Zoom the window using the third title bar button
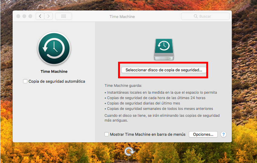 point(31,16)
